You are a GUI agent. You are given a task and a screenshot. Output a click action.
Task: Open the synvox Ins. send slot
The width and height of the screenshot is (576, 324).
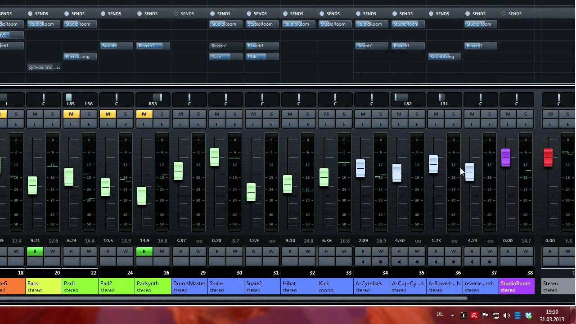pos(44,67)
